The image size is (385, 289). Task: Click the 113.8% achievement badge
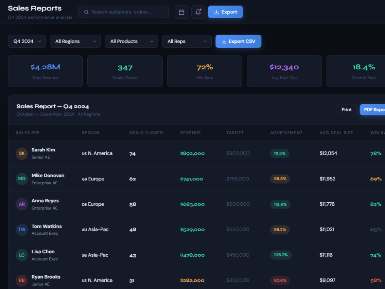click(x=280, y=204)
